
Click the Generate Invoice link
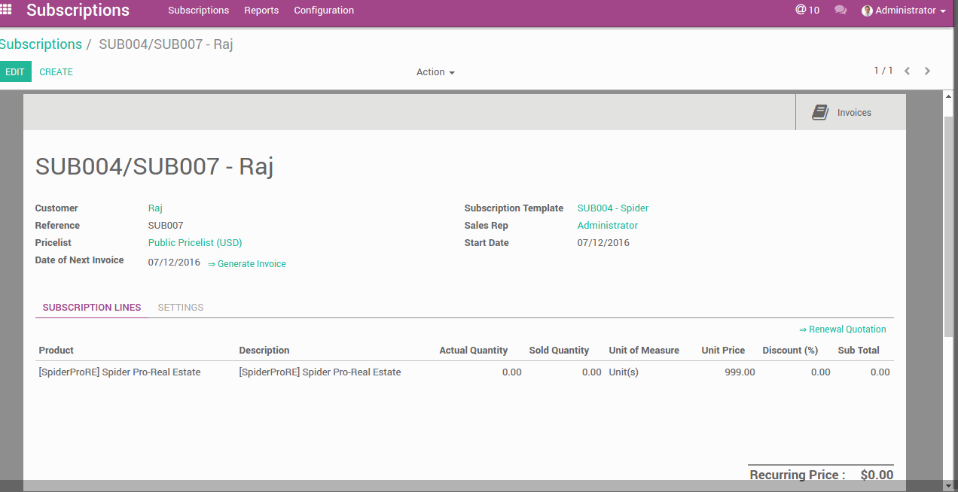click(247, 264)
